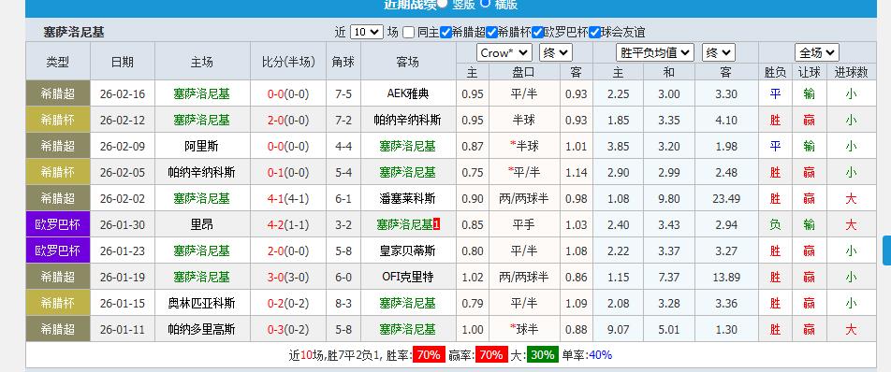Click 欧罗巴杯 type label for 26-01-30 row
Image resolution: width=891 pixels, height=372 pixels.
coord(58,224)
